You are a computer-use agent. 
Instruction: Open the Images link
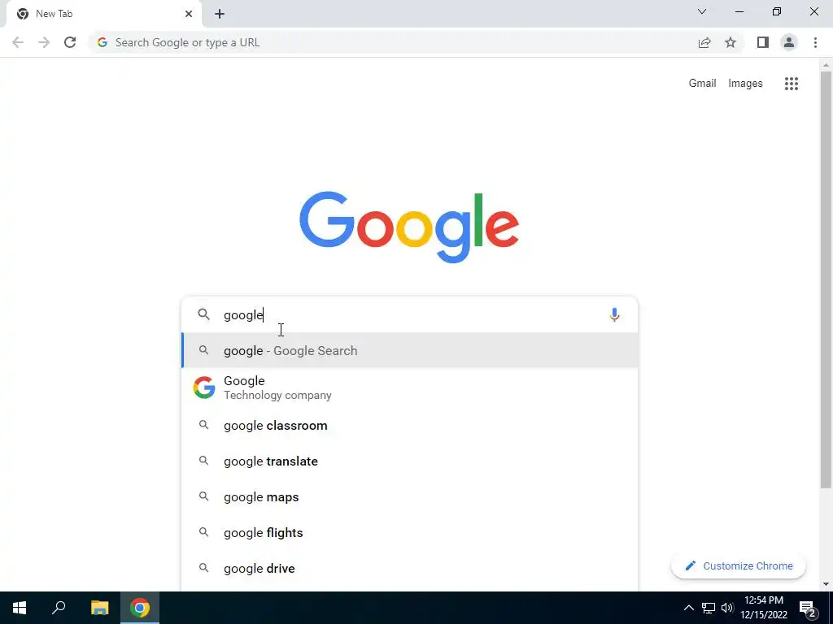coord(745,84)
